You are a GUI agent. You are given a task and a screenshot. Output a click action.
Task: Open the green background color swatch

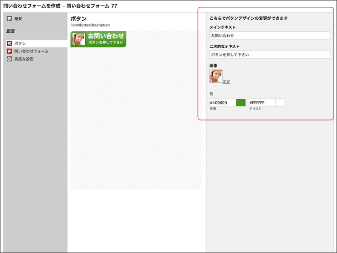(x=241, y=103)
